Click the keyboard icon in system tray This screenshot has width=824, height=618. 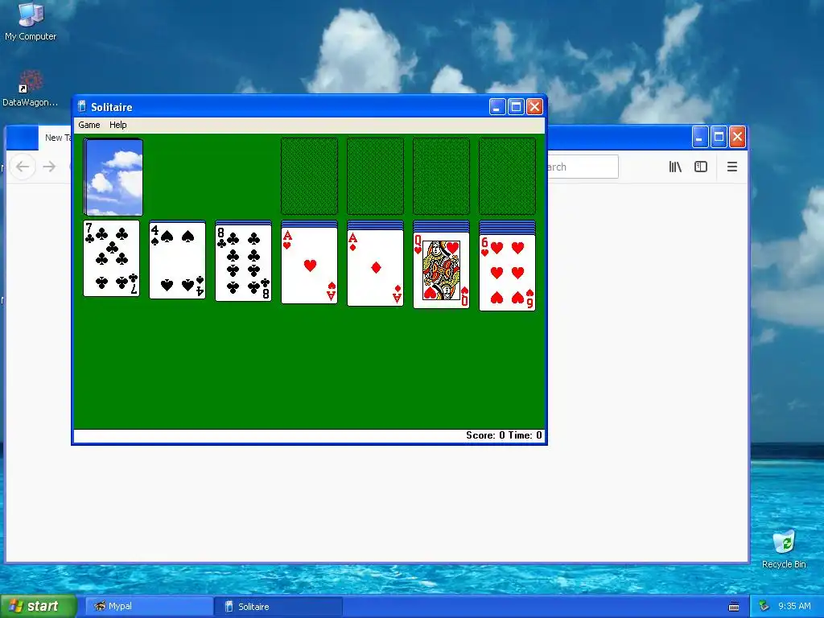coord(734,607)
